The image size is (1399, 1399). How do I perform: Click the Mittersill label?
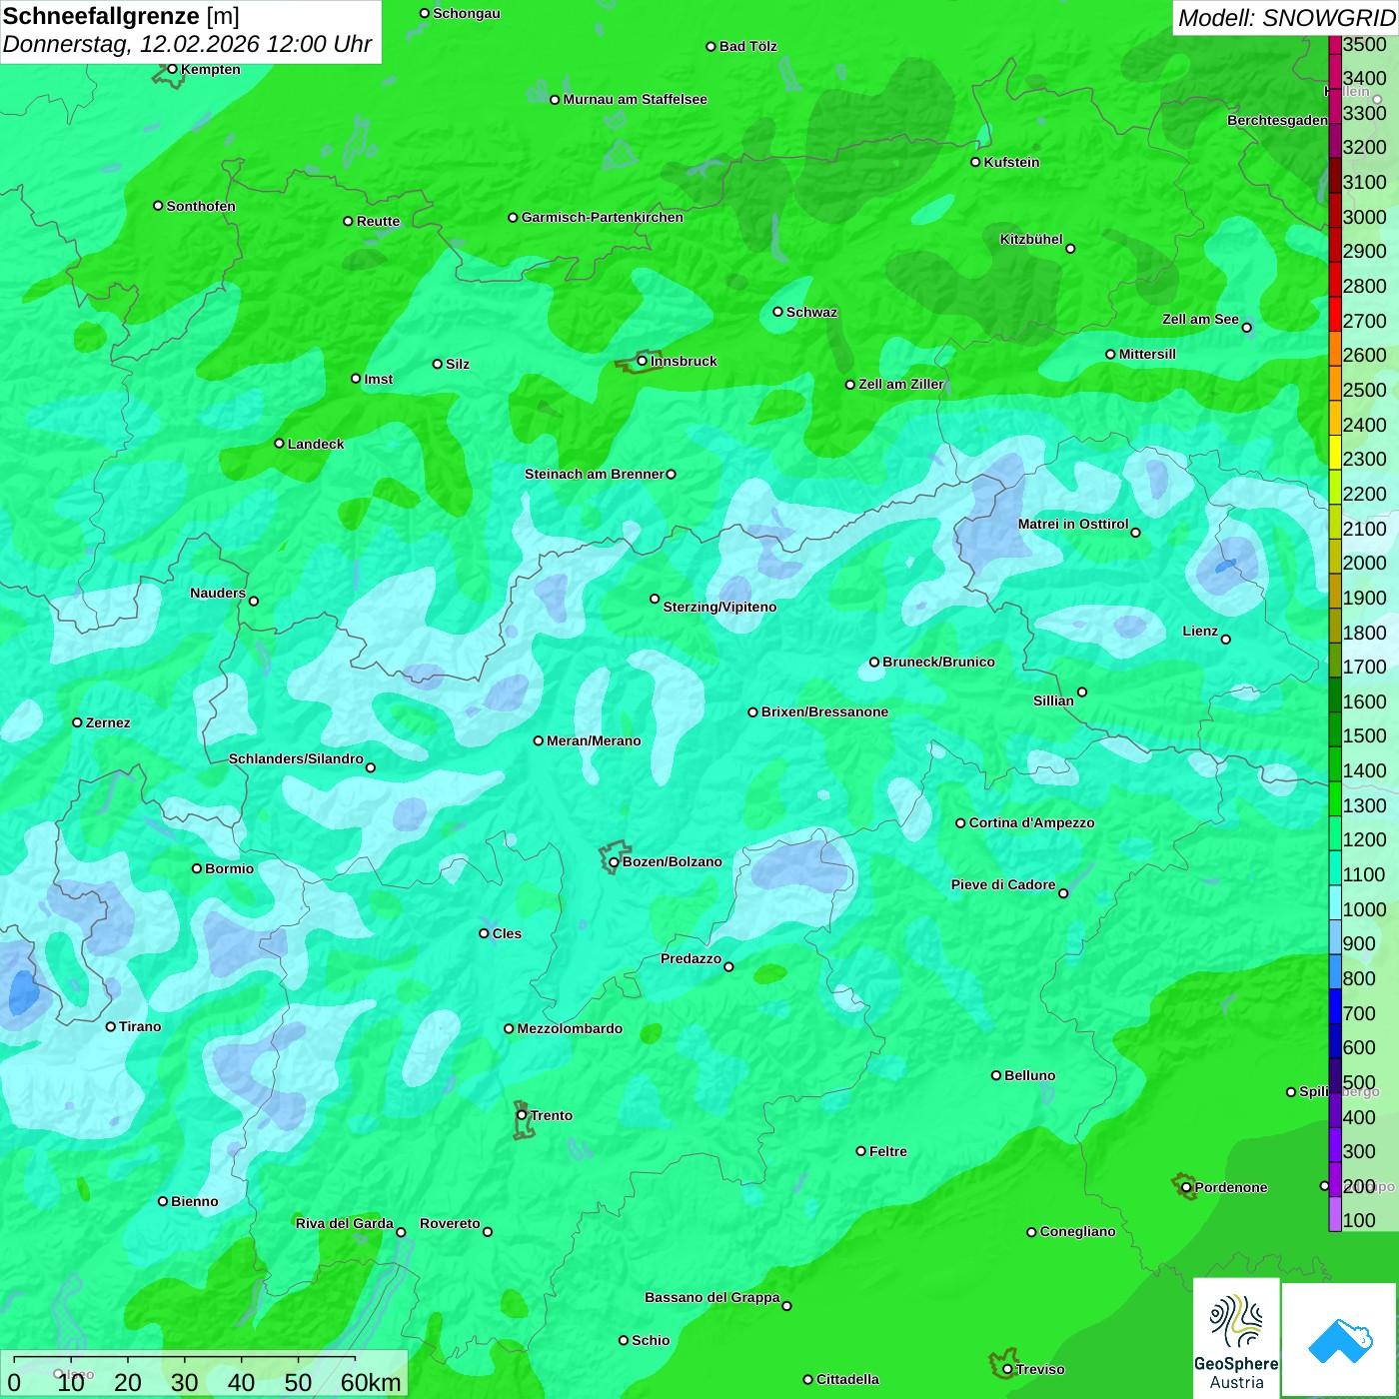coord(1147,354)
